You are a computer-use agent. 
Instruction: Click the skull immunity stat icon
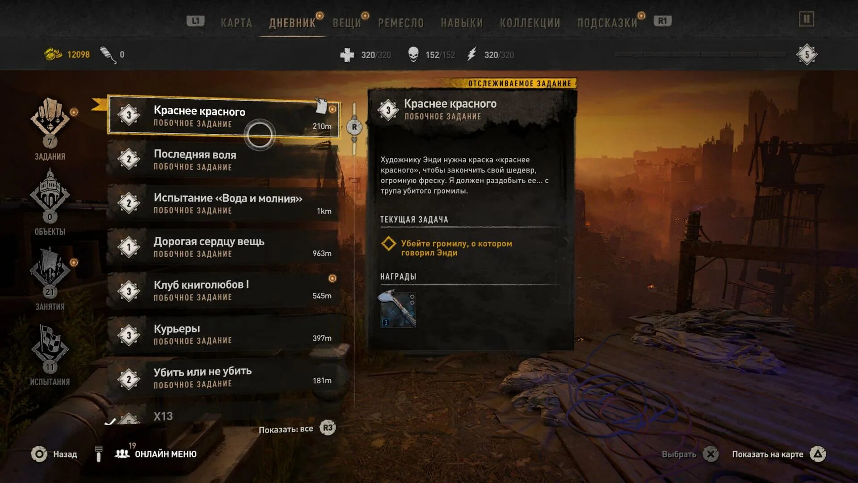click(x=413, y=55)
